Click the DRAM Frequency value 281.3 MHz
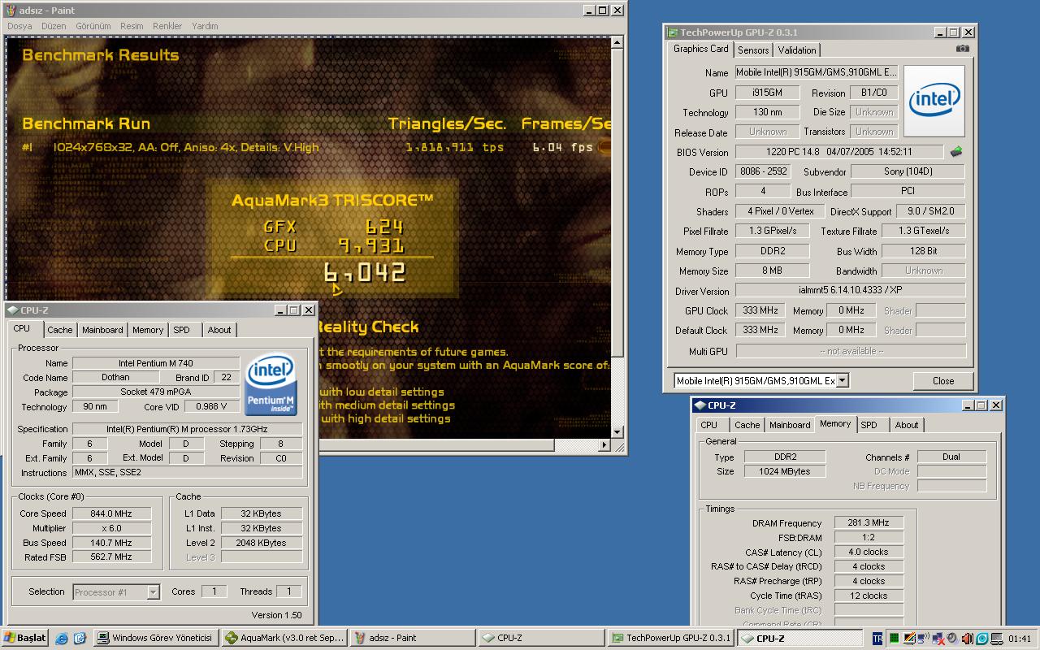Viewport: 1040px width, 650px height. 869,522
